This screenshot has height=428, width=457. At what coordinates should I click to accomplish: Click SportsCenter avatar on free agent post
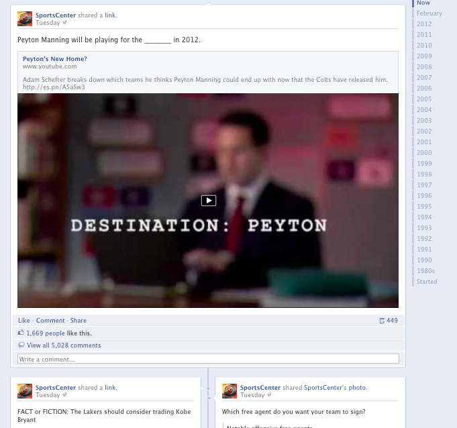(x=230, y=391)
